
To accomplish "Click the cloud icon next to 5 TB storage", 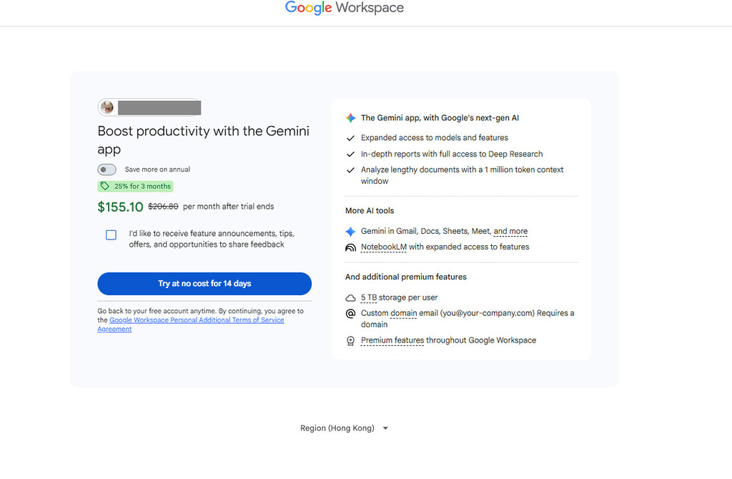I will 350,297.
